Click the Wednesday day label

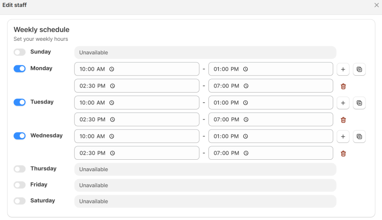[x=46, y=135]
